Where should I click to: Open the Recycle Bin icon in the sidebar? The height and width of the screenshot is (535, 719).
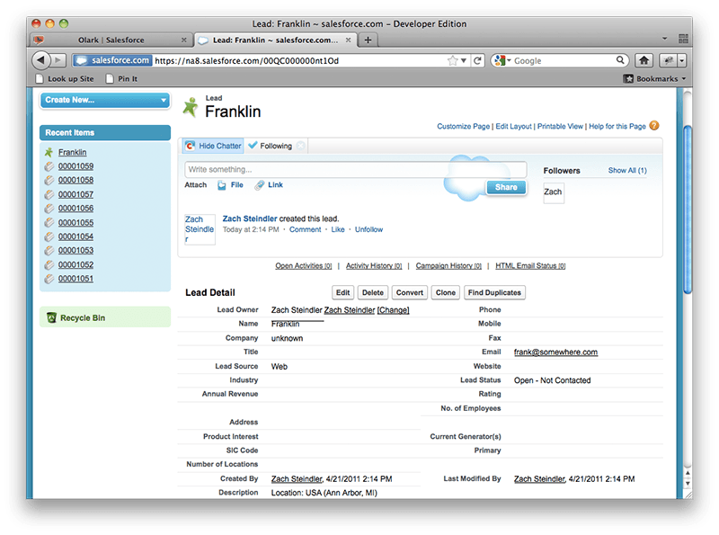pos(52,317)
